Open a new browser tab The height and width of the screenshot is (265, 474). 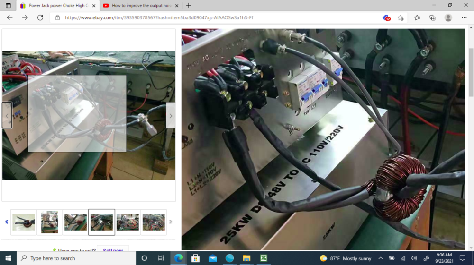tap(189, 5)
